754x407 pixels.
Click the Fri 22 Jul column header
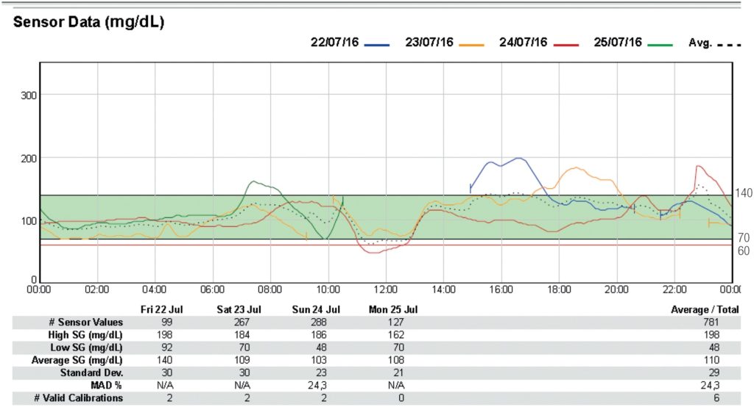[161, 309]
